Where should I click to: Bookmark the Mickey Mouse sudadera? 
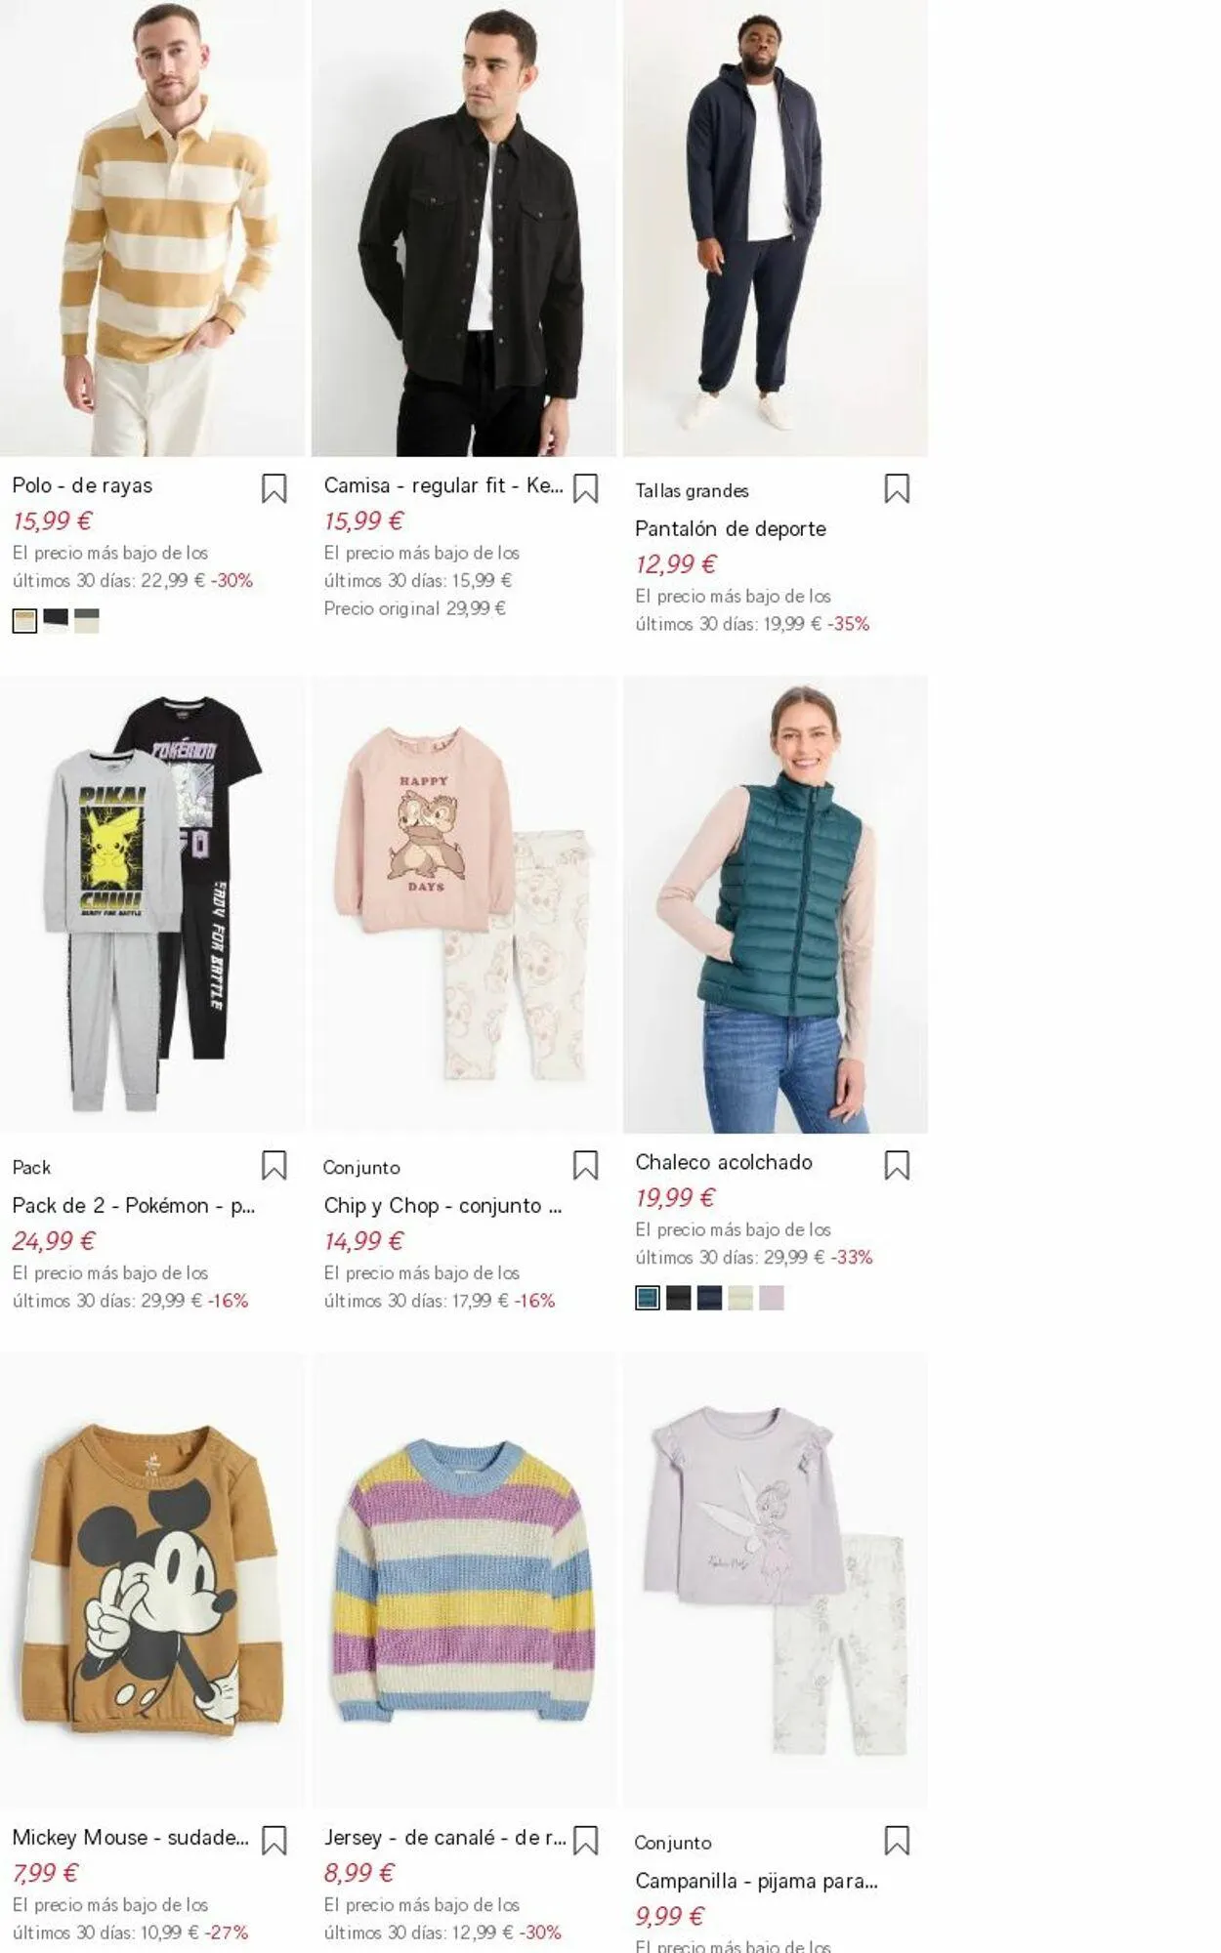[274, 1841]
